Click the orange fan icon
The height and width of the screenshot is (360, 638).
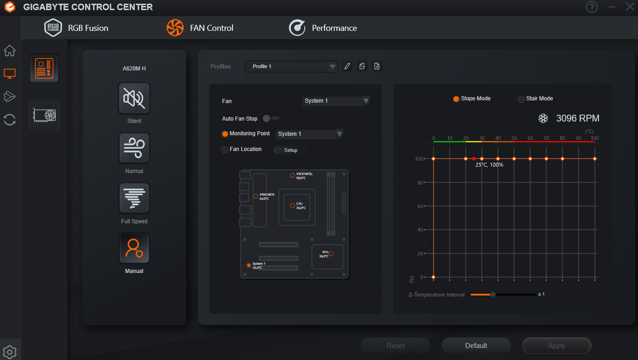pyautogui.click(x=175, y=28)
